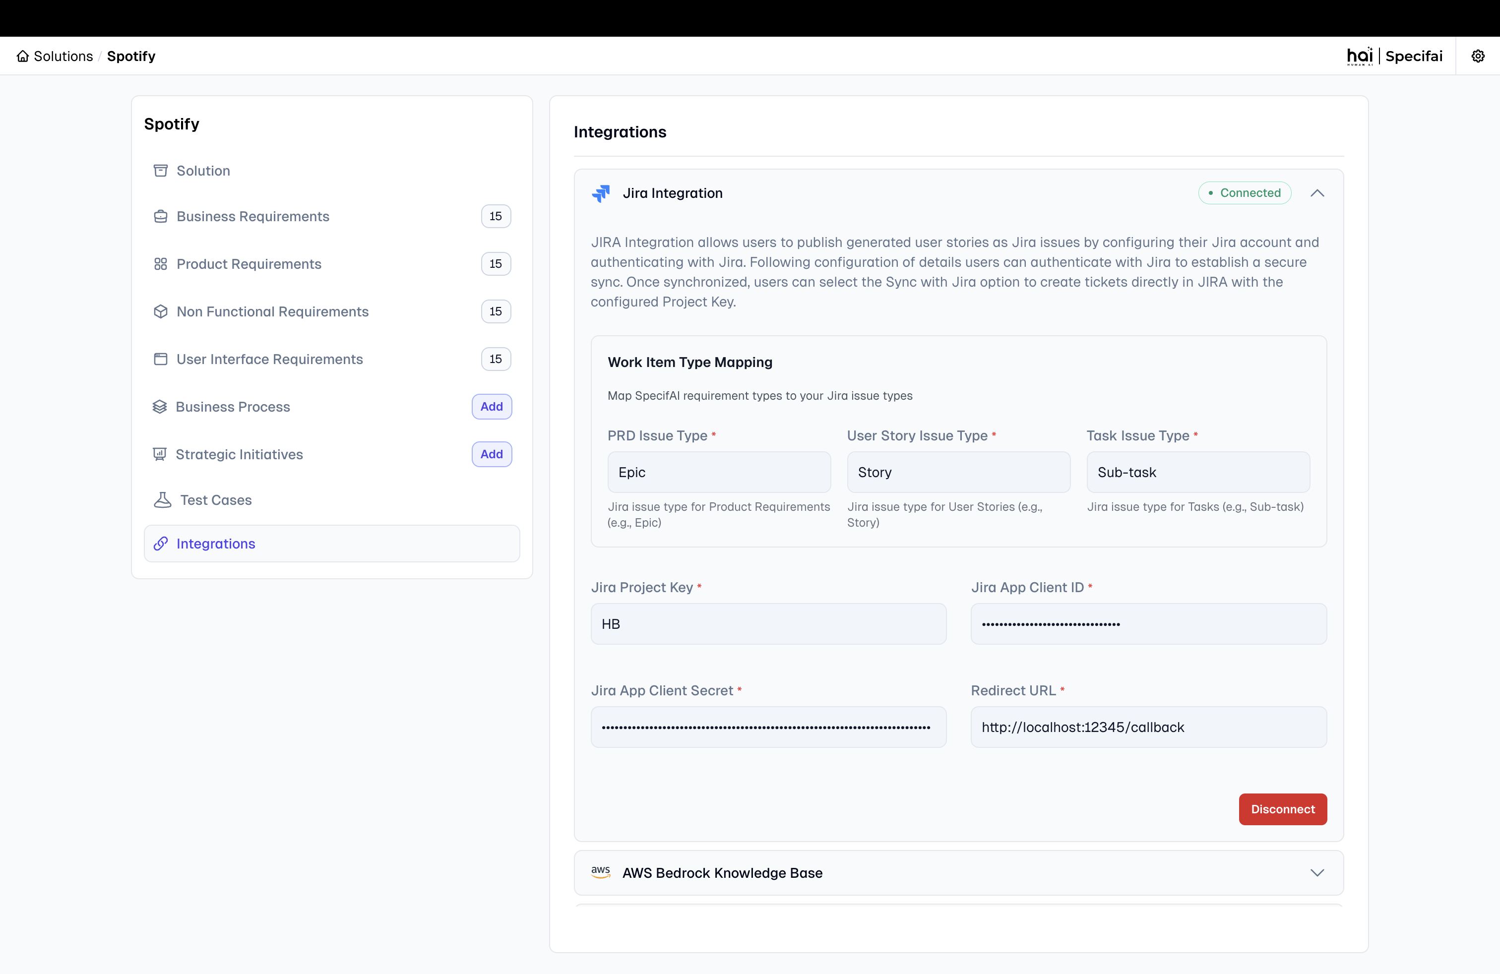1500x974 pixels.
Task: Open the Solution menu item
Action: (331, 171)
